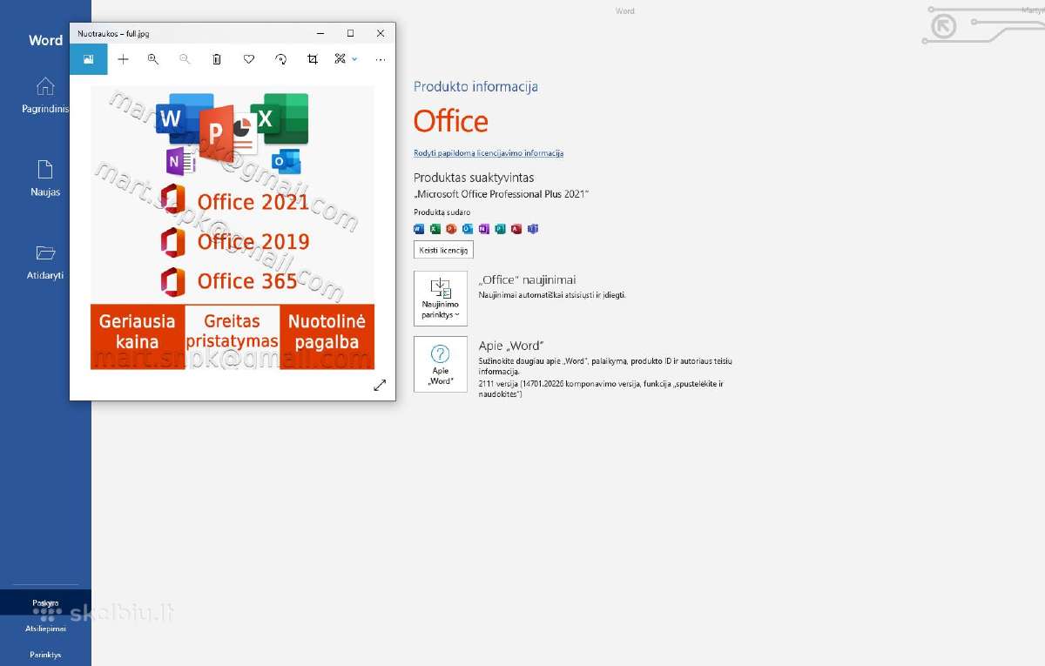The image size is (1045, 666).
Task: Open the photo collection view icon in Photos
Action: [x=88, y=59]
